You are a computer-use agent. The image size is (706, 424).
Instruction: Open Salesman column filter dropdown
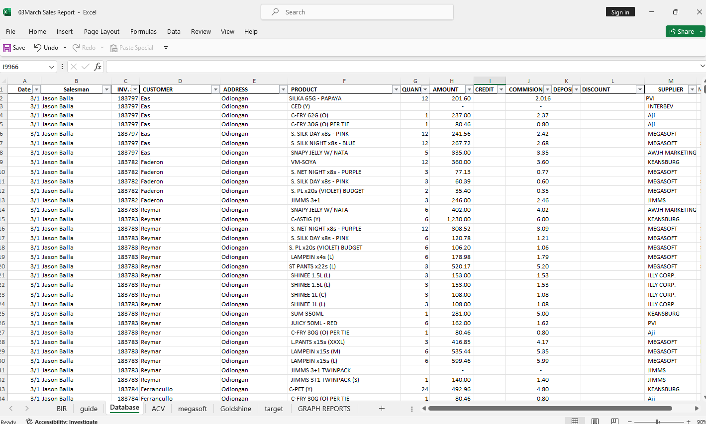(106, 89)
